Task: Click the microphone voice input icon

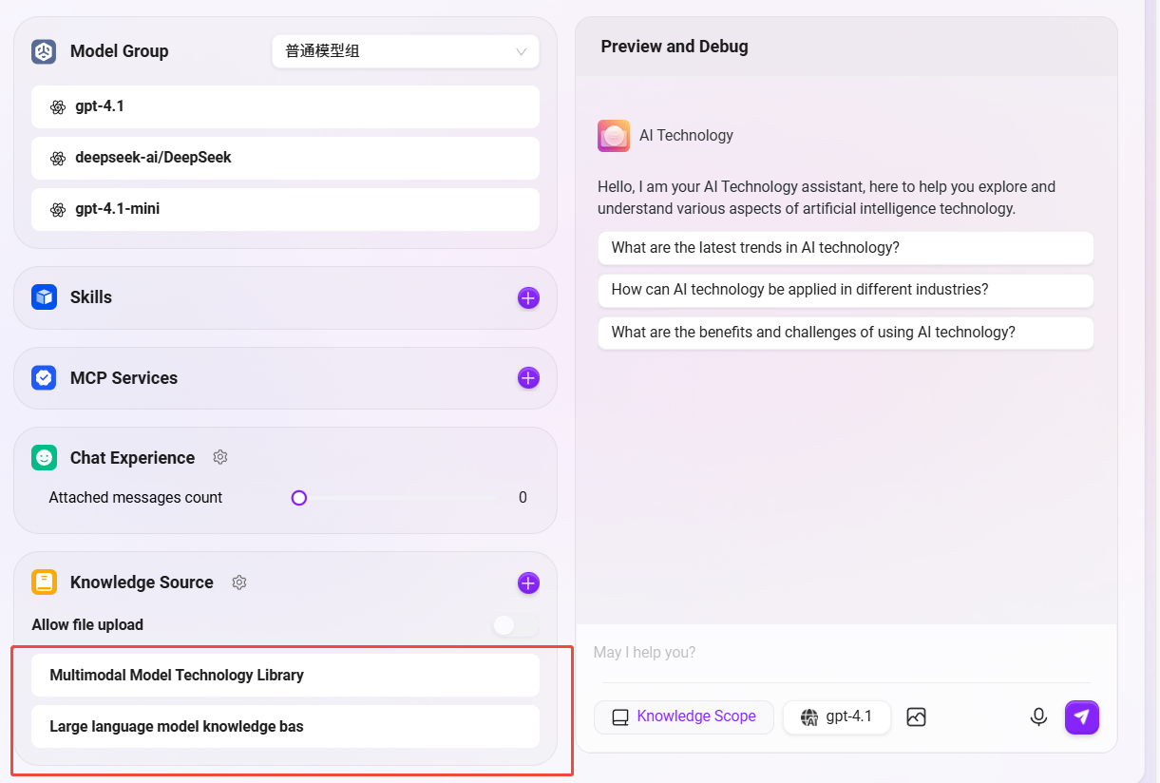Action: [1038, 716]
